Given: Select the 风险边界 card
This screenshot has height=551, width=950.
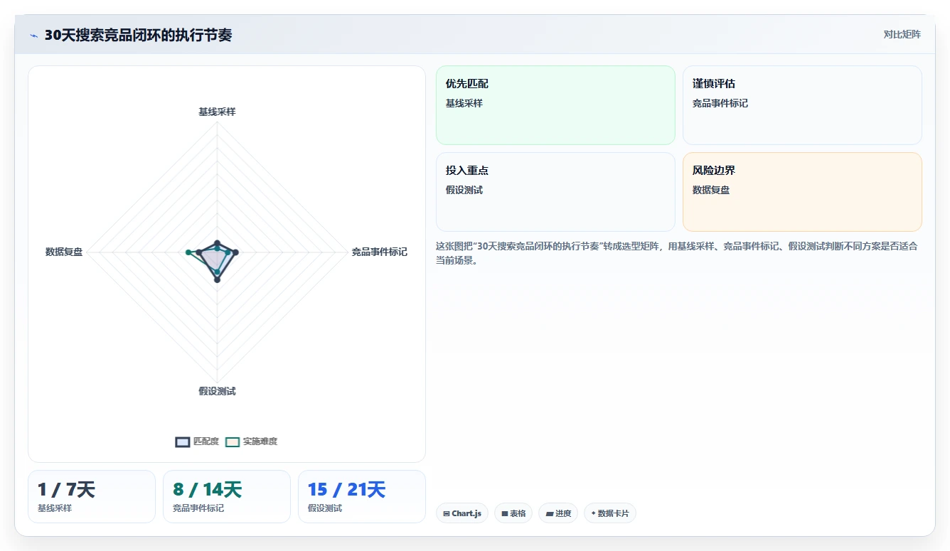Looking at the screenshot, I should click(802, 192).
